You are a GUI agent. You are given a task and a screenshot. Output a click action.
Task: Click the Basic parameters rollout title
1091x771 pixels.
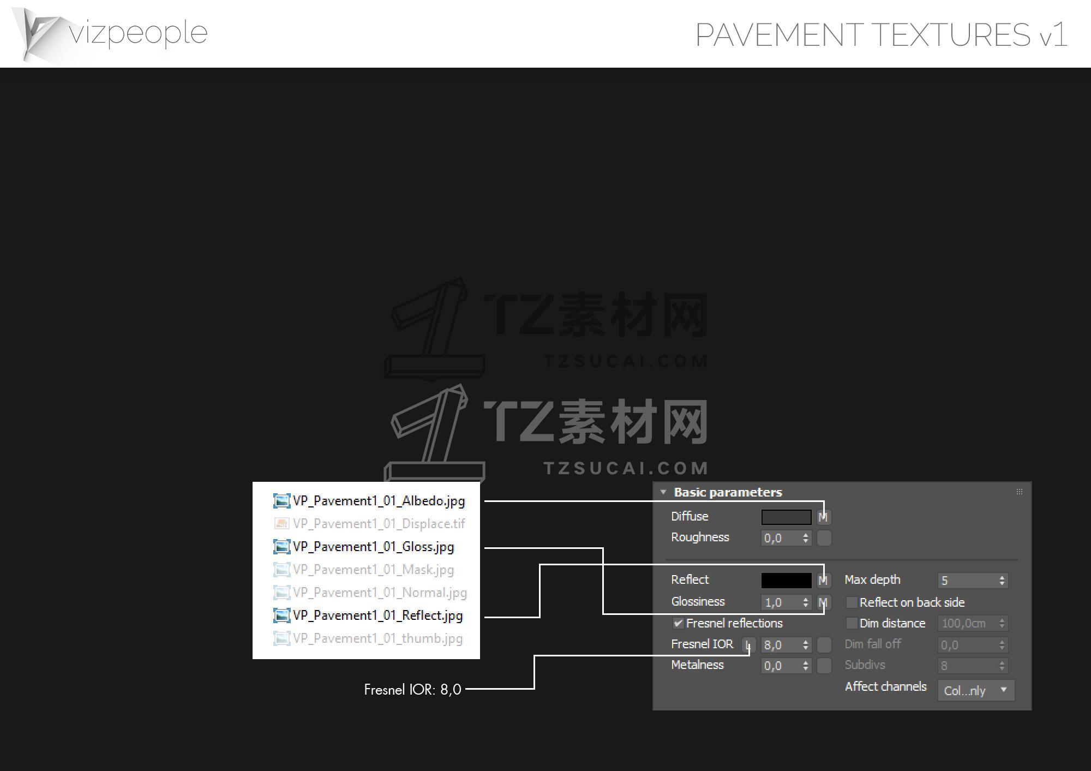tap(728, 492)
